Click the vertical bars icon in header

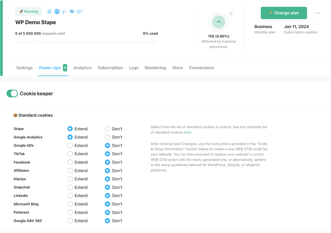click(64, 12)
